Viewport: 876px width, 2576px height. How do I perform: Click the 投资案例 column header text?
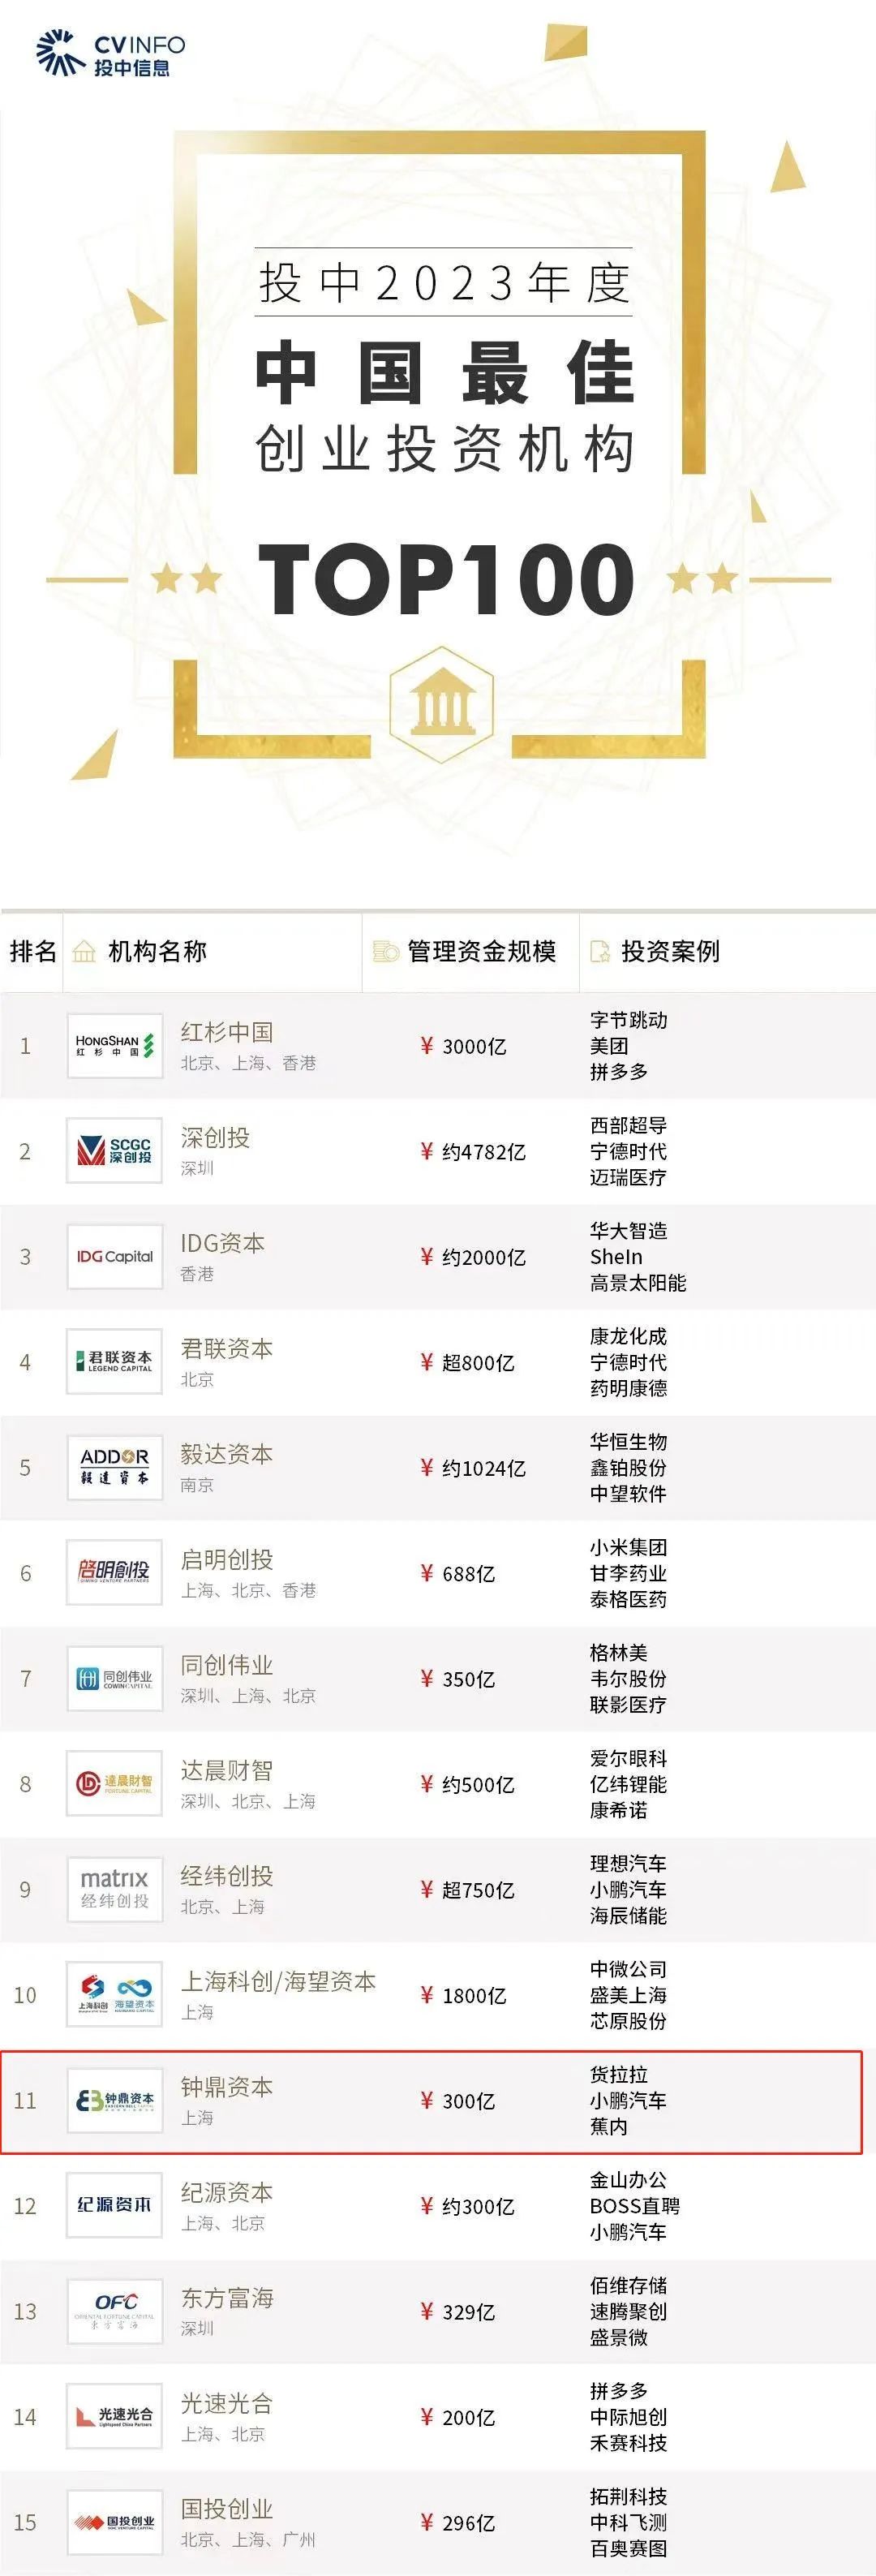670,951
